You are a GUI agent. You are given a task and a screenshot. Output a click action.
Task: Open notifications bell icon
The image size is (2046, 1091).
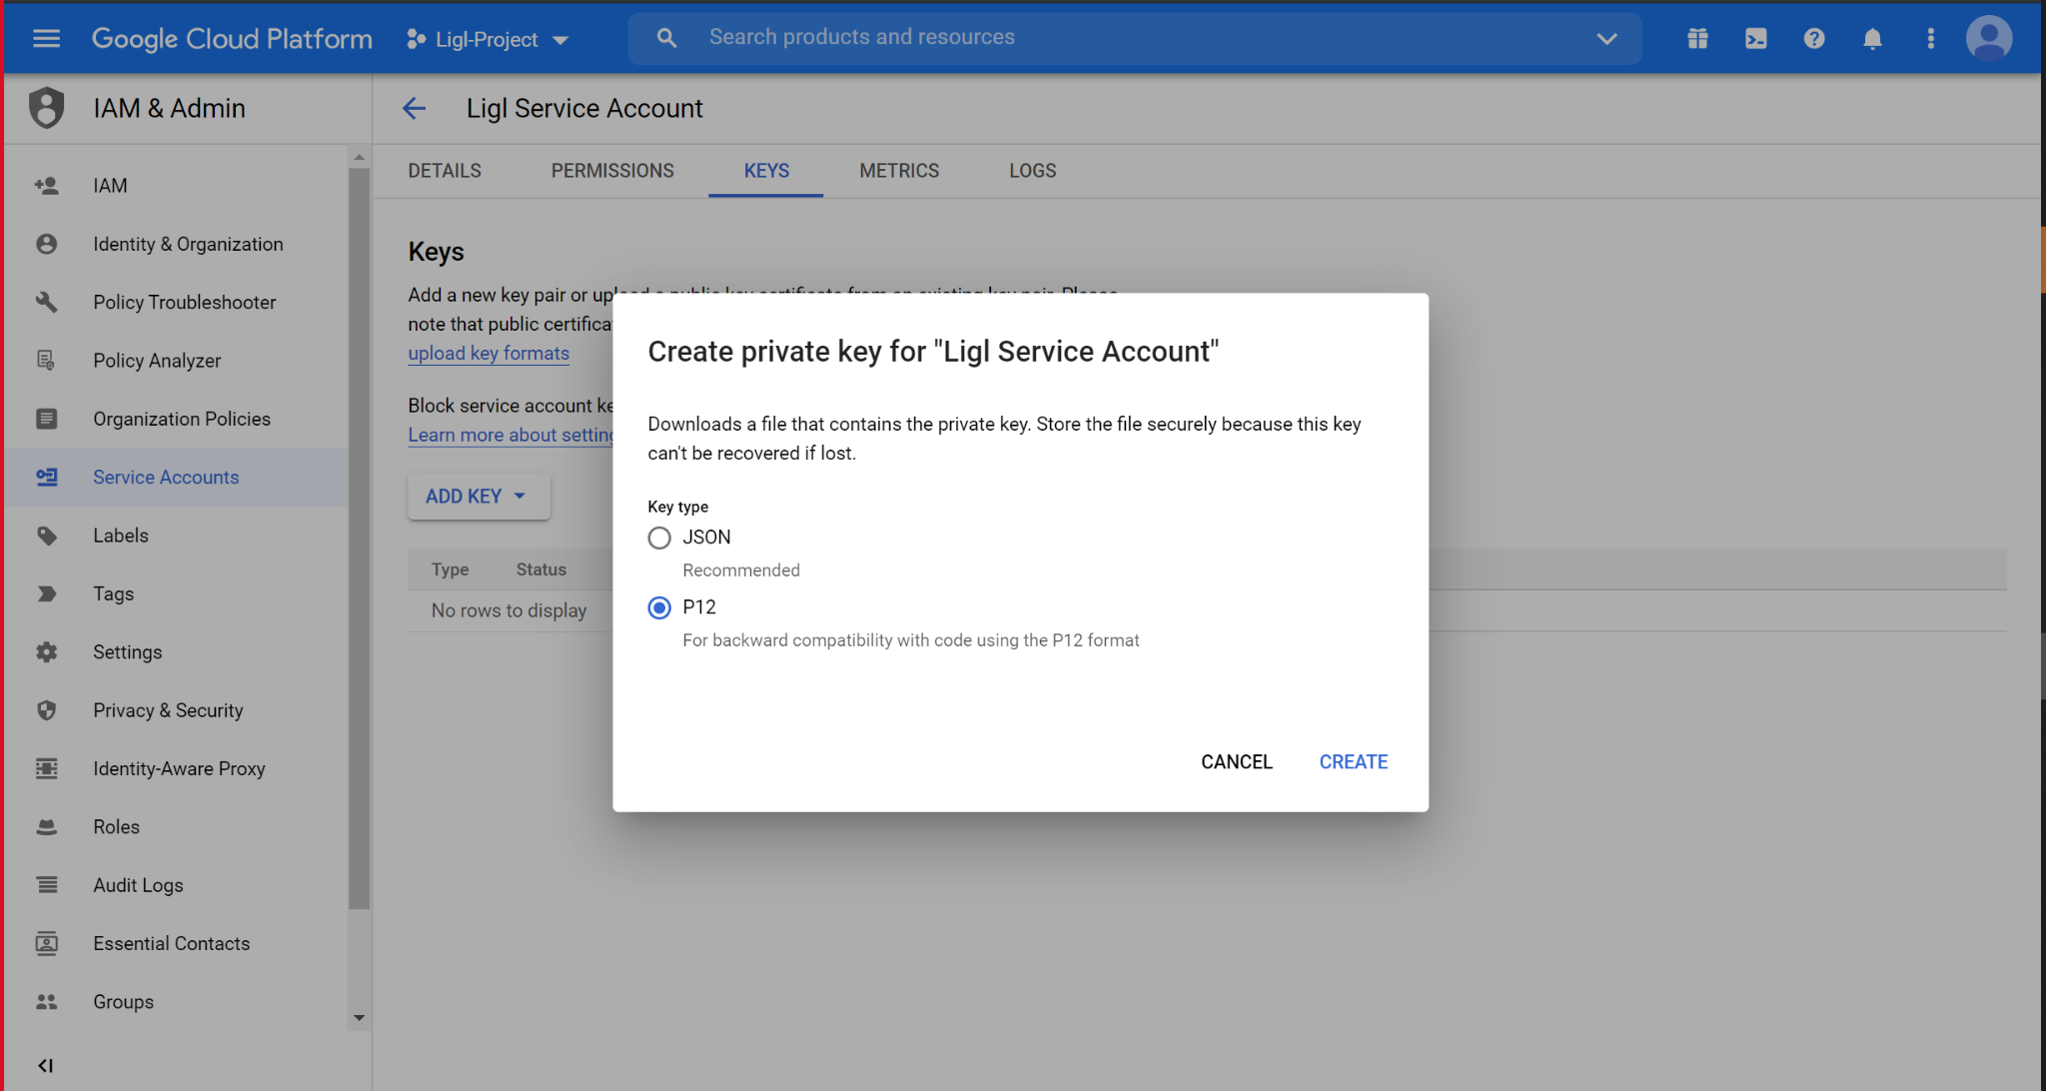click(1872, 39)
